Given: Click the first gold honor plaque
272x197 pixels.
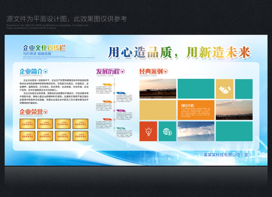Looking at the screenshot, I should [27, 124].
